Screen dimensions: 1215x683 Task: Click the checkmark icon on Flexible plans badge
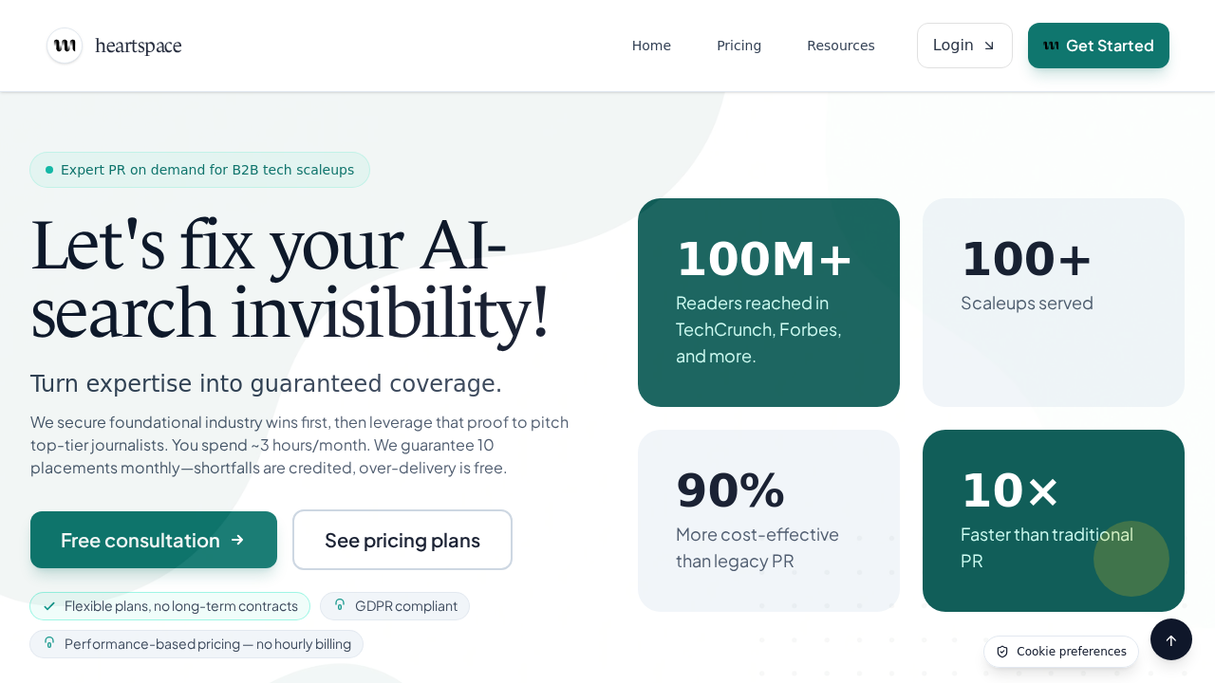49,606
